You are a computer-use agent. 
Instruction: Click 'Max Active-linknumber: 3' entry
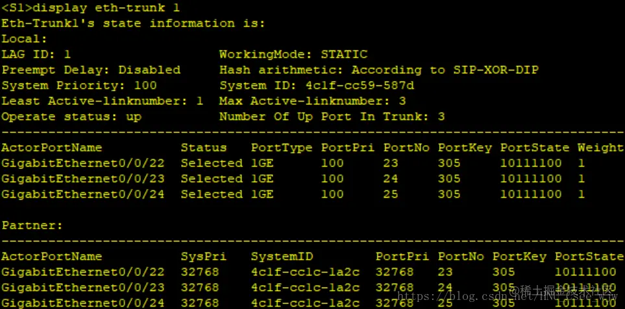point(313,101)
